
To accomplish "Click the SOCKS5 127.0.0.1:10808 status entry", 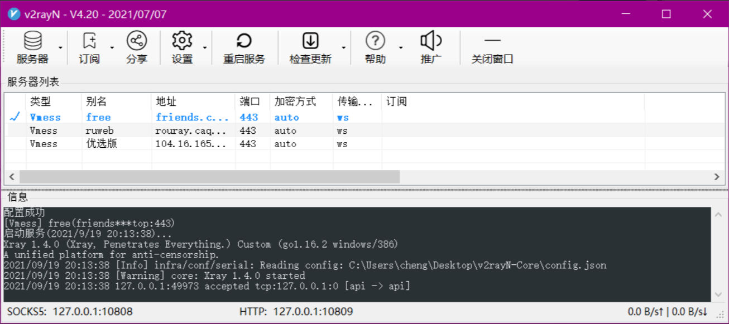I will tap(70, 312).
